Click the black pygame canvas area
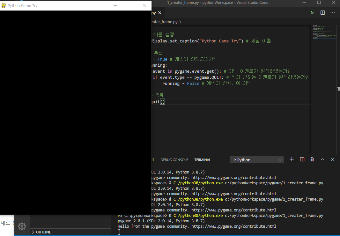Viewport: 340px width, 236px height. point(76,112)
